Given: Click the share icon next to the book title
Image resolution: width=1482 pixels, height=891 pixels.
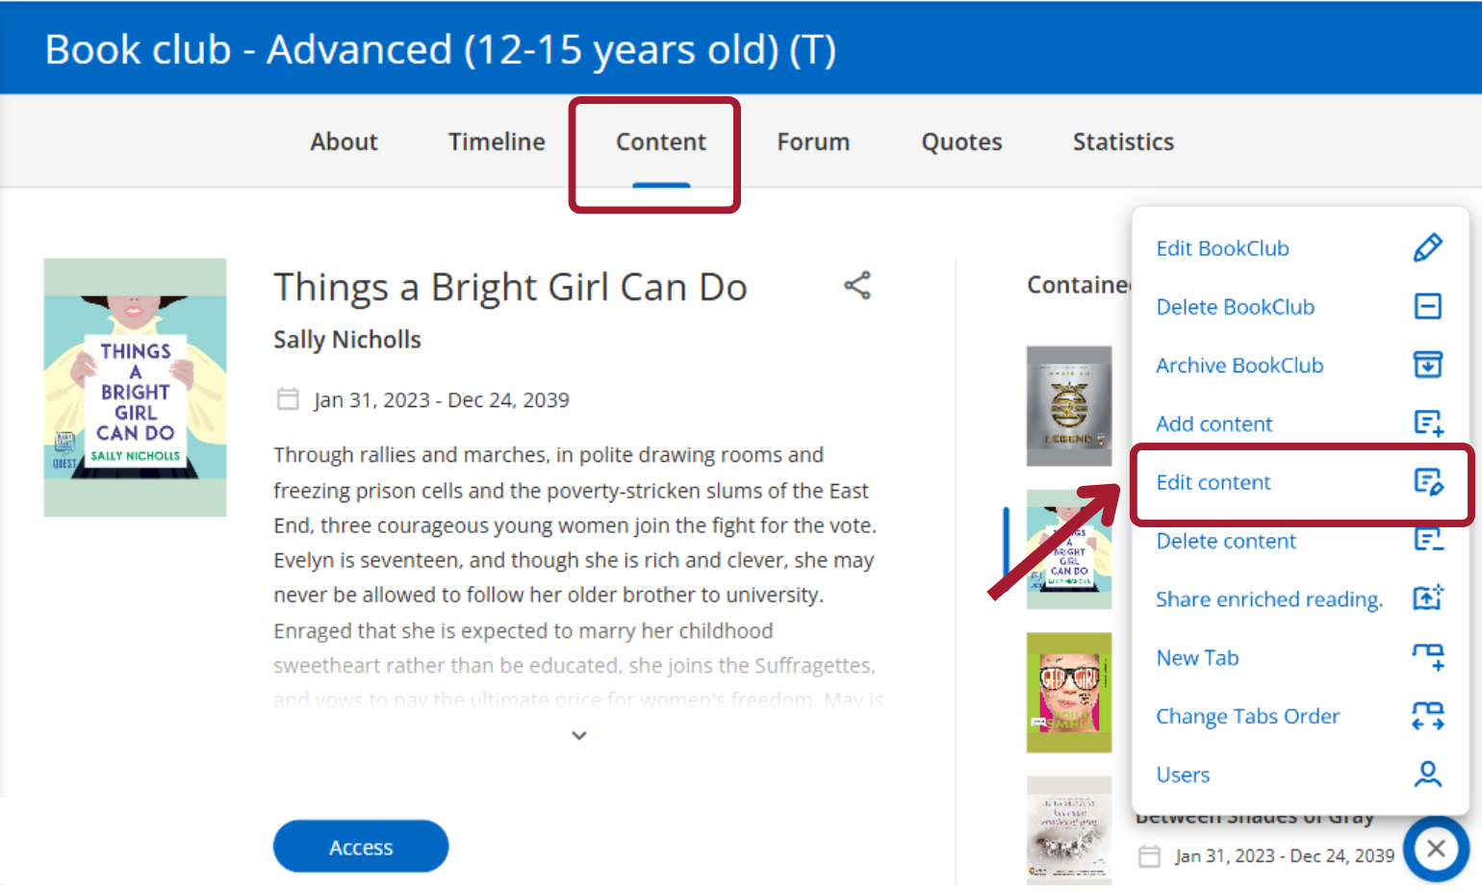Looking at the screenshot, I should [x=857, y=286].
